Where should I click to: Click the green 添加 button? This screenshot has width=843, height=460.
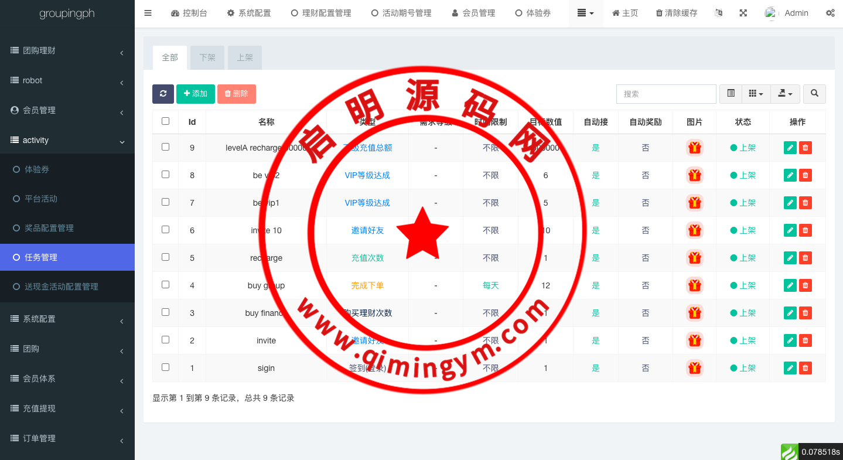[195, 94]
